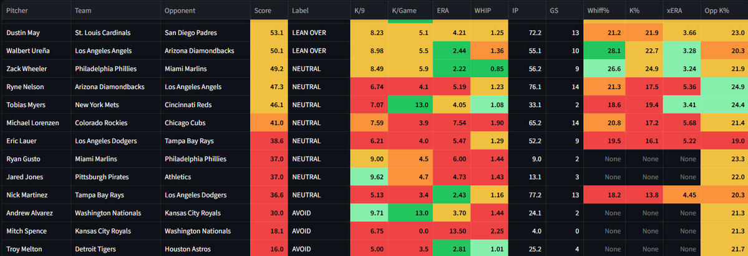
Task: Click the AVOID label for Mitch Spence
Action: pos(319,231)
